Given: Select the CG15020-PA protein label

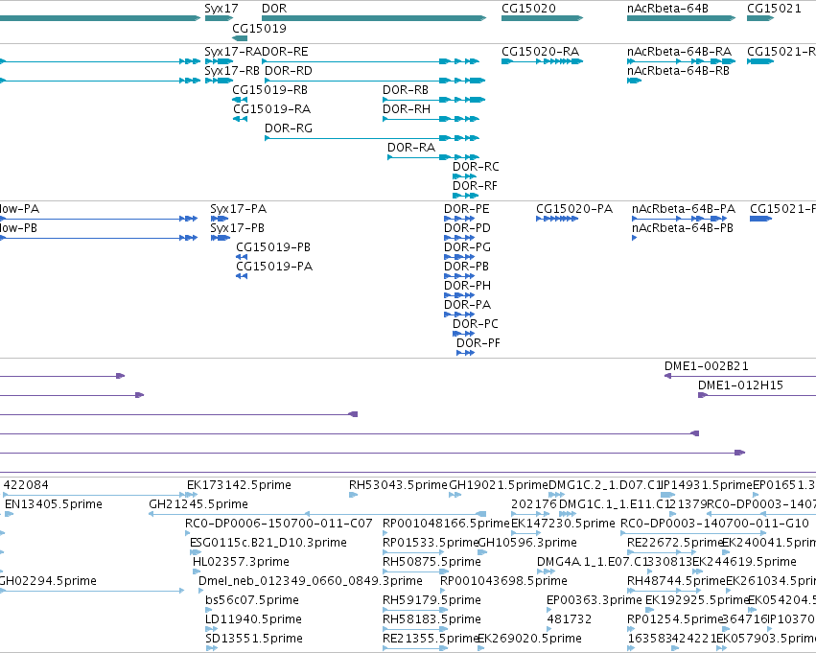Looking at the screenshot, I should coord(574,209).
